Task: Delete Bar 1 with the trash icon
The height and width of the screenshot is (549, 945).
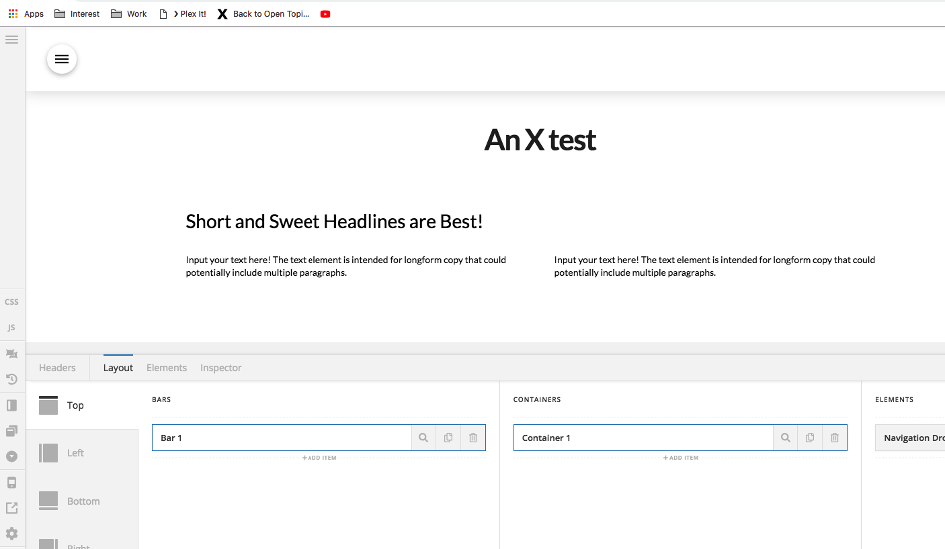Action: 473,438
